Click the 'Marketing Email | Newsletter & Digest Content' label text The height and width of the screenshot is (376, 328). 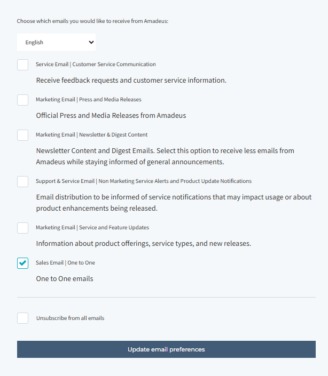tap(91, 135)
